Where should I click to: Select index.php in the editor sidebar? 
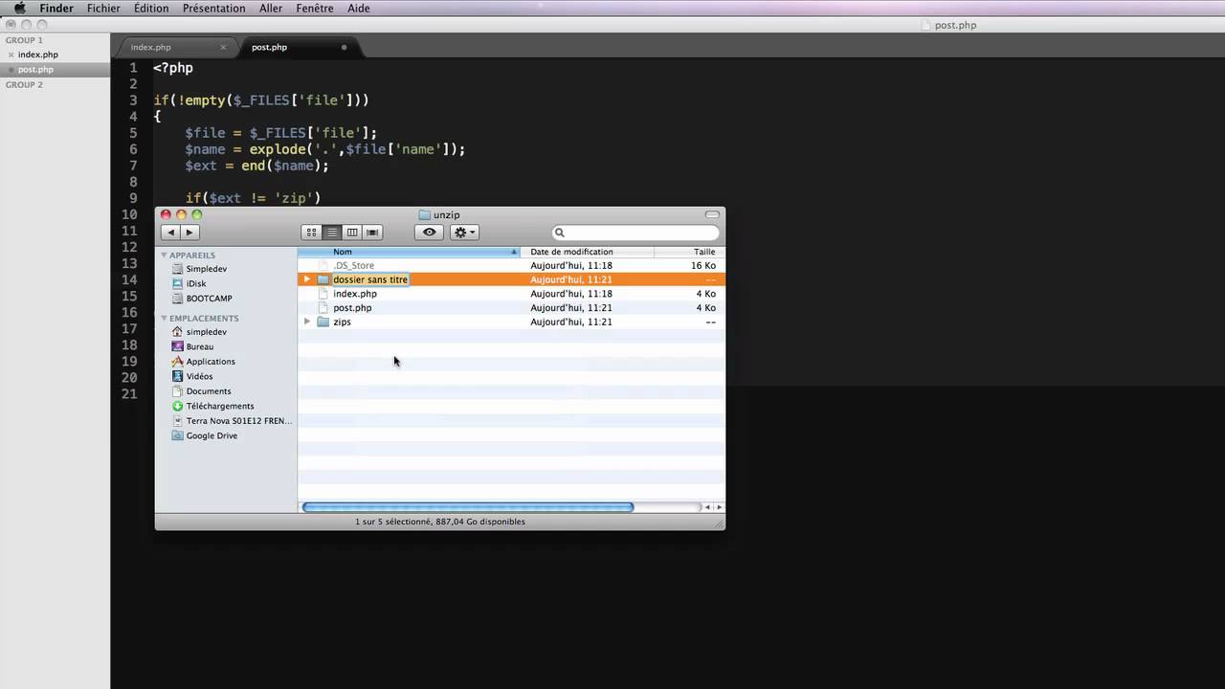[37, 56]
